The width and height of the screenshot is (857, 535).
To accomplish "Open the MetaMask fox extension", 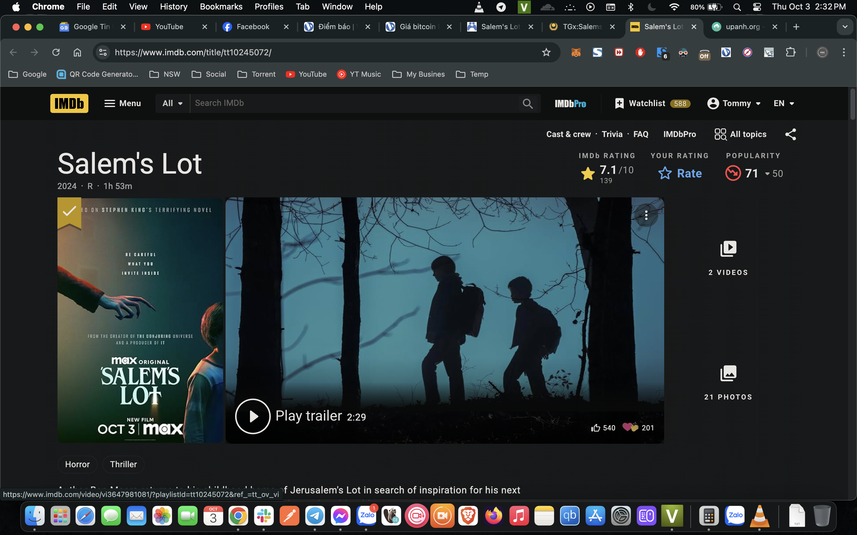I will [576, 52].
